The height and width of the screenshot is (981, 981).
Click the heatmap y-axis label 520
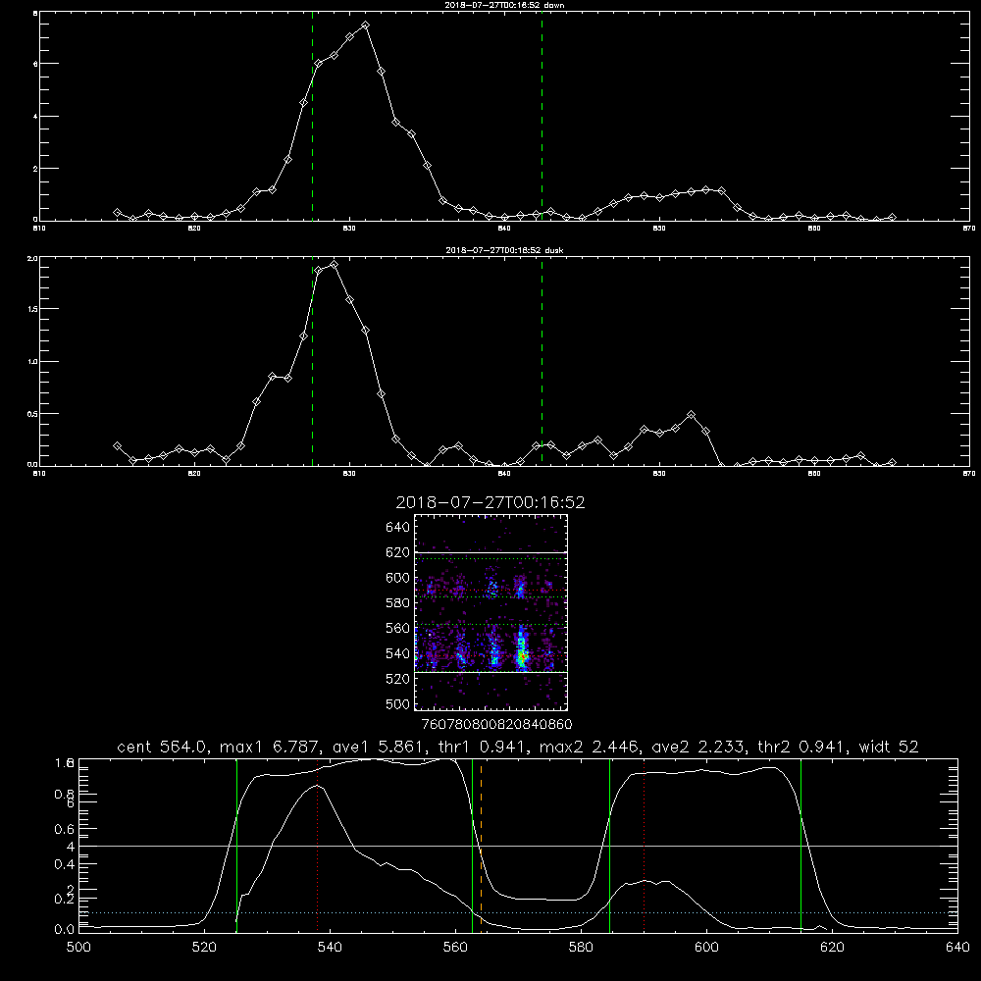tap(398, 679)
